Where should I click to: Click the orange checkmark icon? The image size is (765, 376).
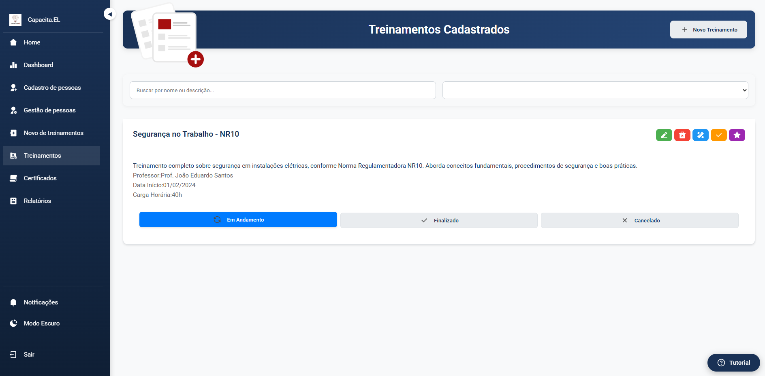718,135
